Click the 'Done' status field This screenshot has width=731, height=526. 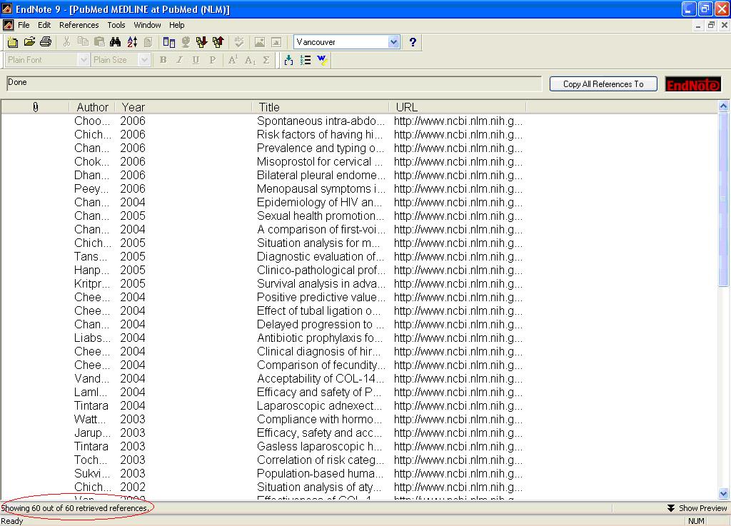[274, 84]
